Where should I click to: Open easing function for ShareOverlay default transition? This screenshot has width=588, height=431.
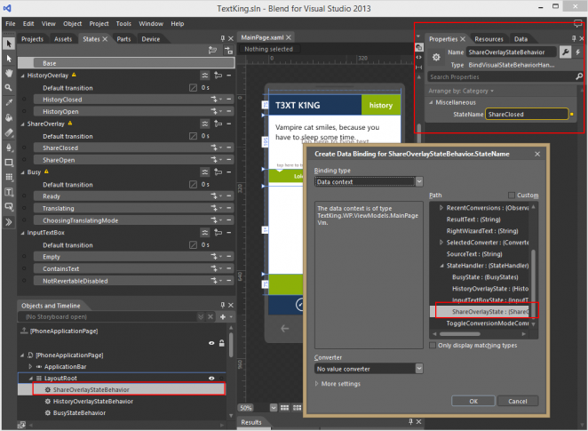click(193, 136)
